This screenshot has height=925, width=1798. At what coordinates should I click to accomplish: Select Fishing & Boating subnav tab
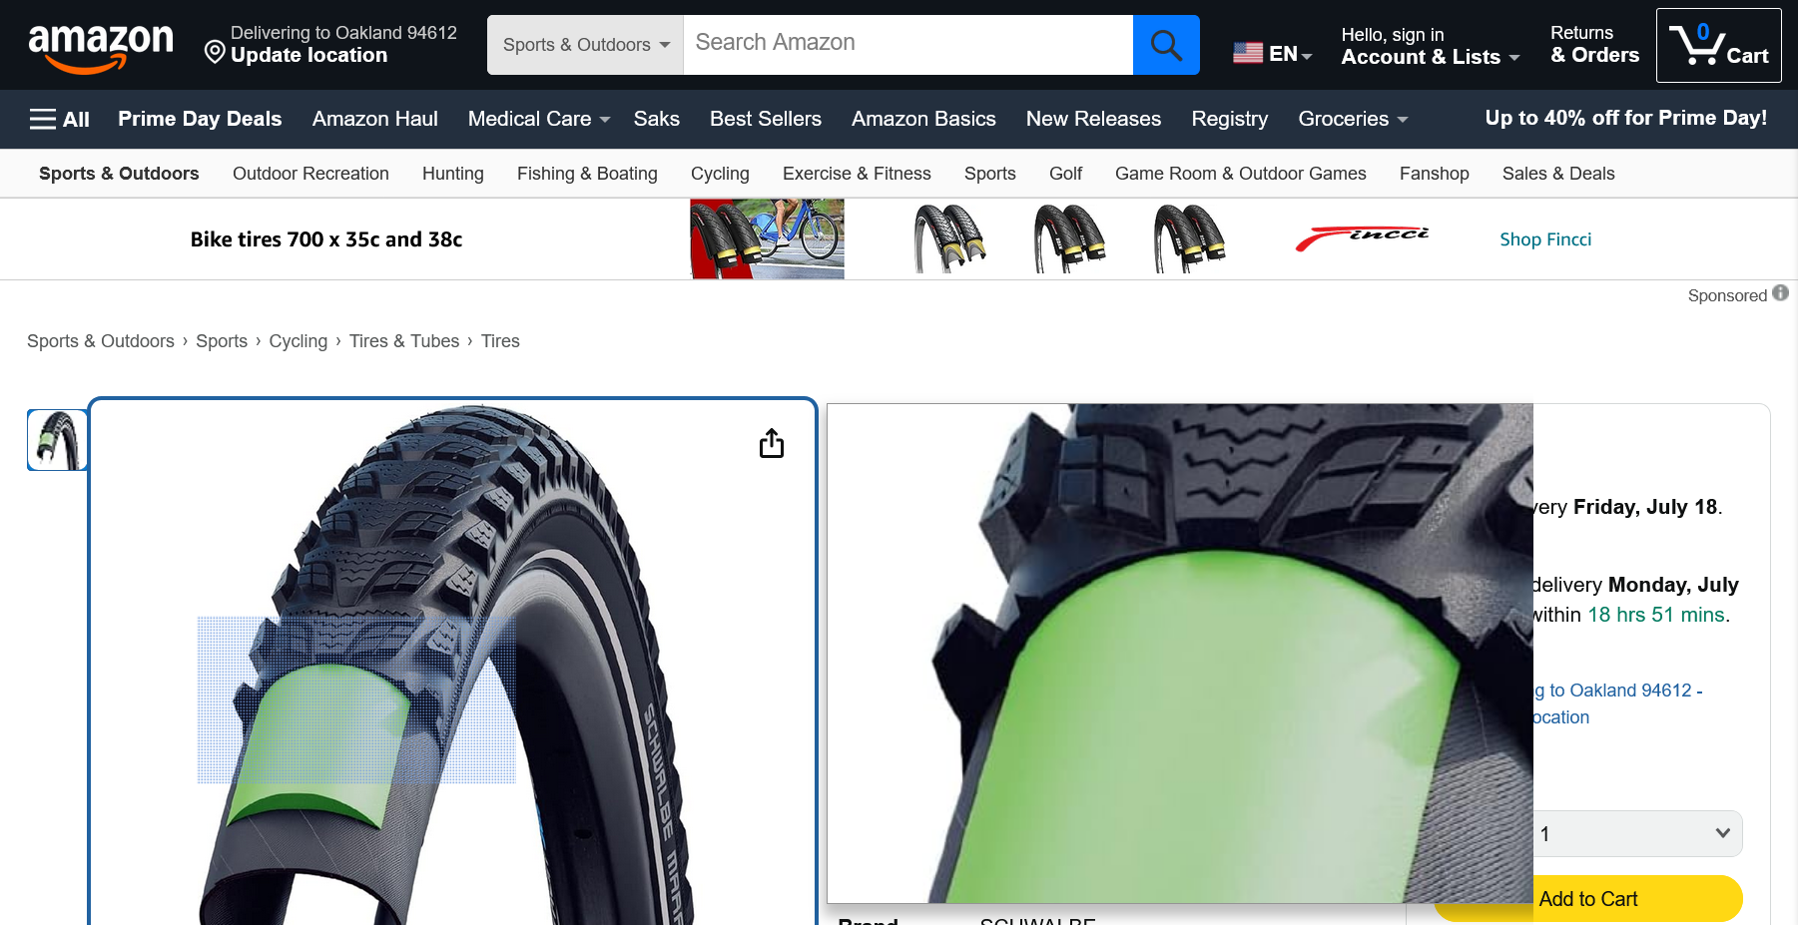[587, 174]
